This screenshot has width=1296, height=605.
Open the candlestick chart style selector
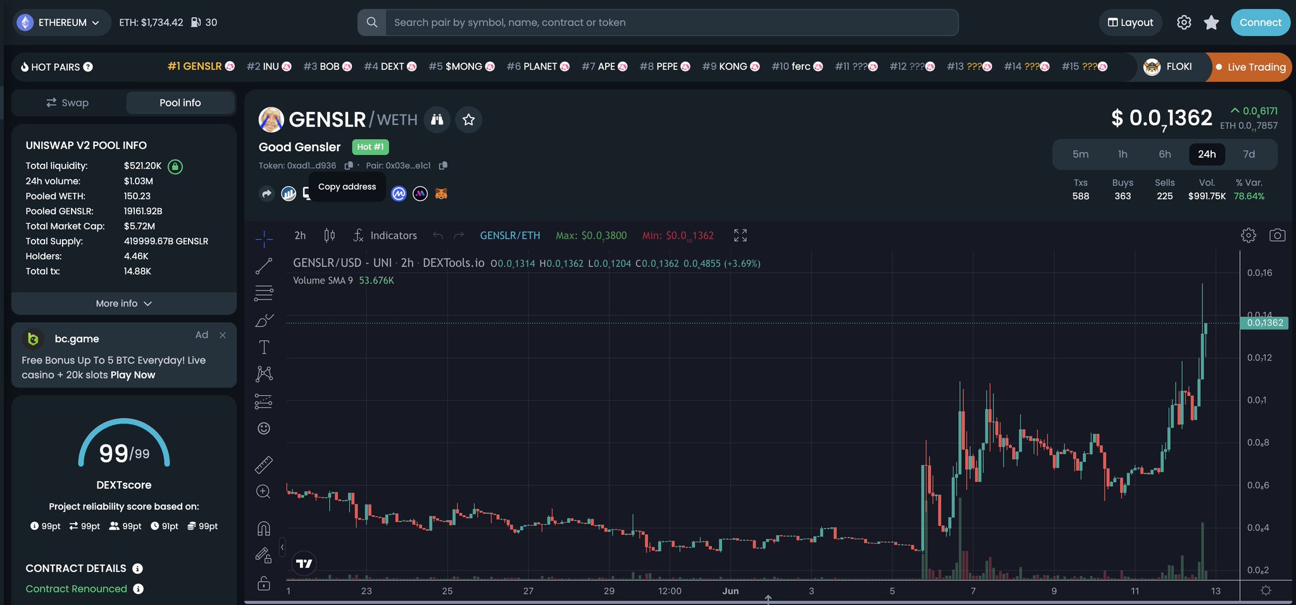[329, 235]
